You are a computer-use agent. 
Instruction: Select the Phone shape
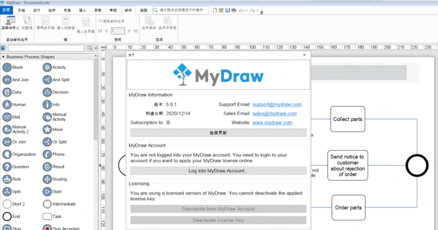(x=53, y=154)
